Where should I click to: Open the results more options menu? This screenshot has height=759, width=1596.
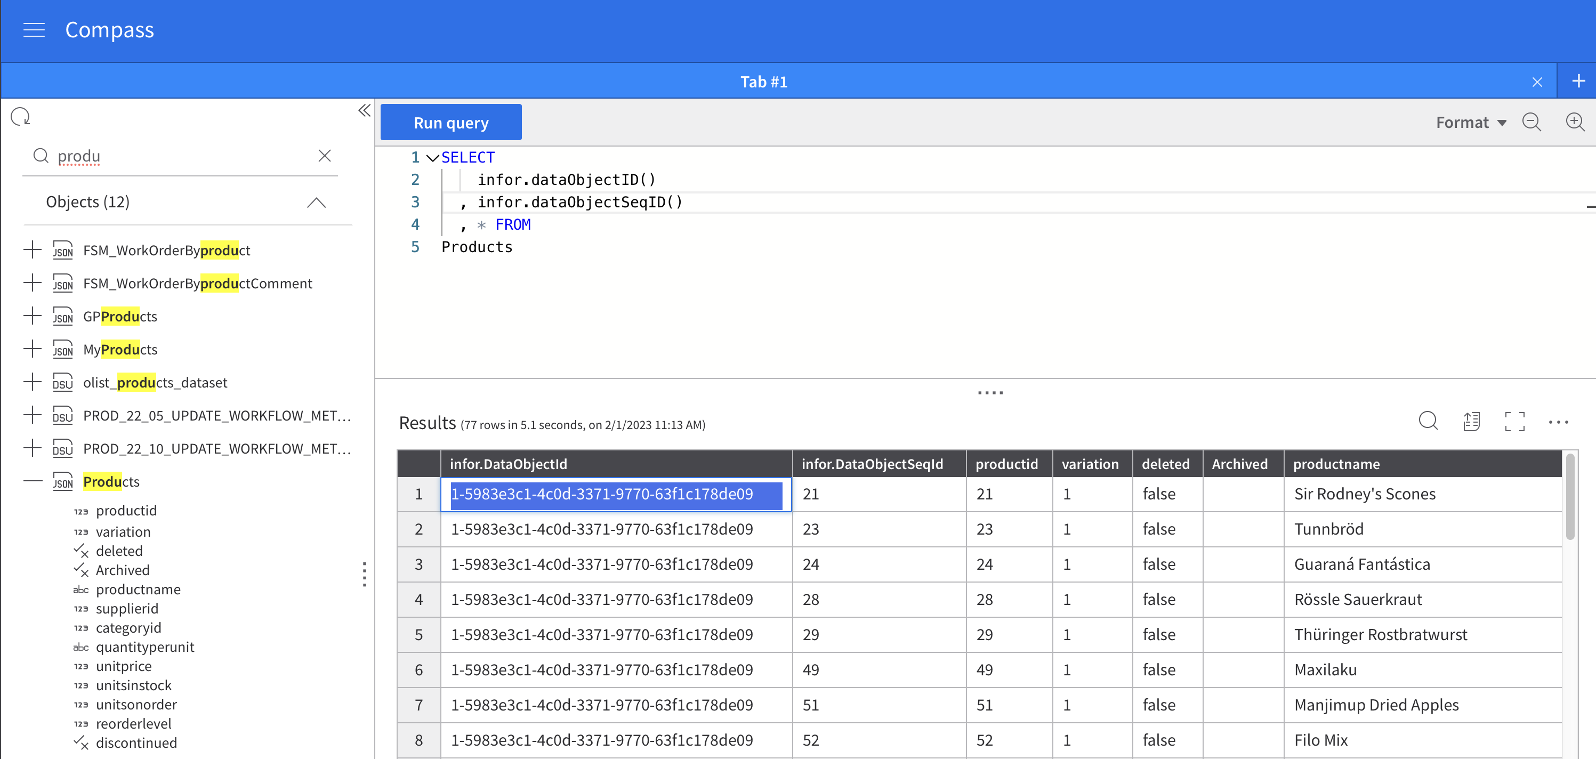[1558, 423]
